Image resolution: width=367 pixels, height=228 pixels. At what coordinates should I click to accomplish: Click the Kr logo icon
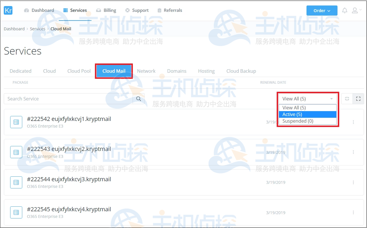click(x=8, y=10)
